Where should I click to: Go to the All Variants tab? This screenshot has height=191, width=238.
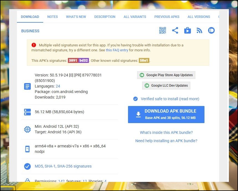click(135, 17)
